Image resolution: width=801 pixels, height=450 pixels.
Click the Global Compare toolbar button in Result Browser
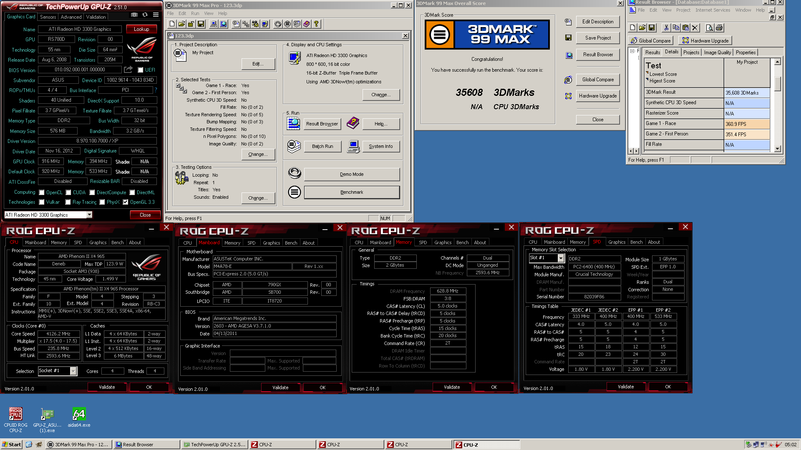[x=650, y=41]
